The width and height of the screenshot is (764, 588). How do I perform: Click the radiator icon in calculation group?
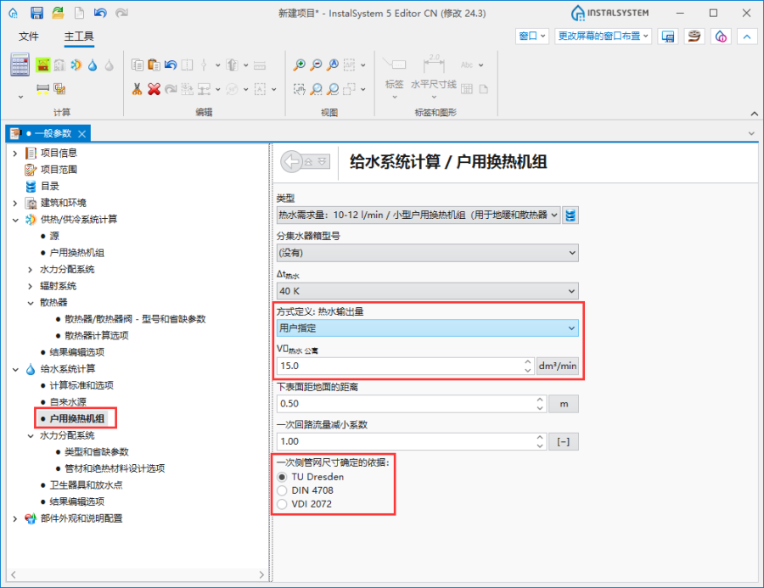click(x=43, y=88)
